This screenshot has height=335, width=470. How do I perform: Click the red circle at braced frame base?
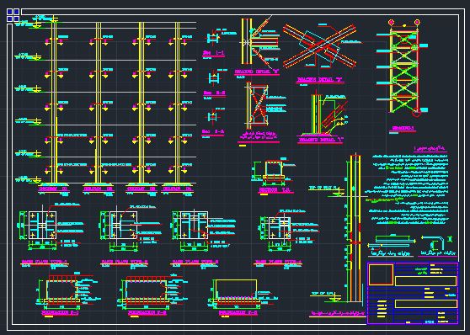point(416,112)
